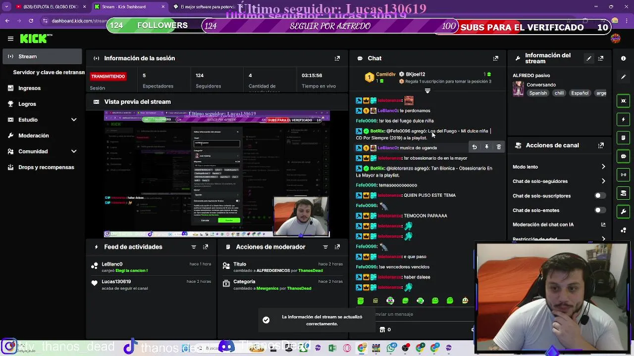Reload the page with browser refresh button

31,21
